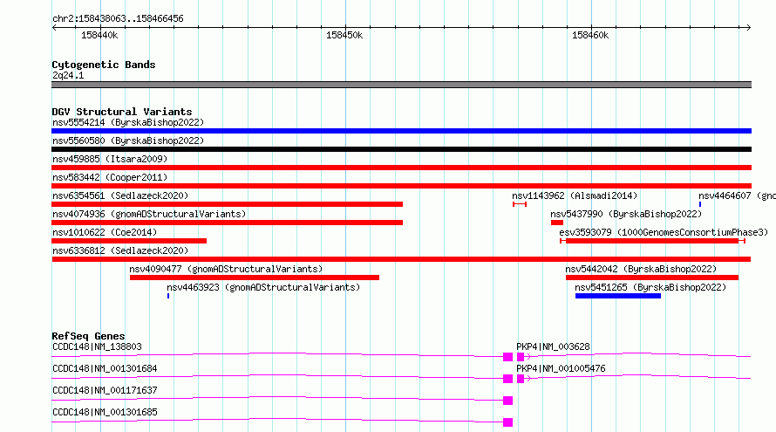Select the nsv583442 (Cooper2011) red bar
Screen dimensions: 776x432
(401, 186)
